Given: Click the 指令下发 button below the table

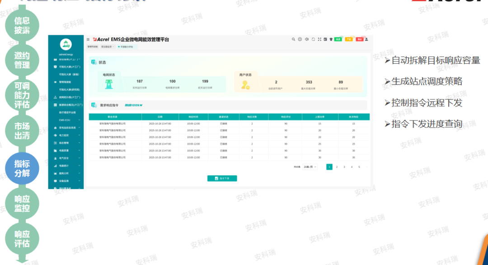Looking at the screenshot, I should point(222,178).
